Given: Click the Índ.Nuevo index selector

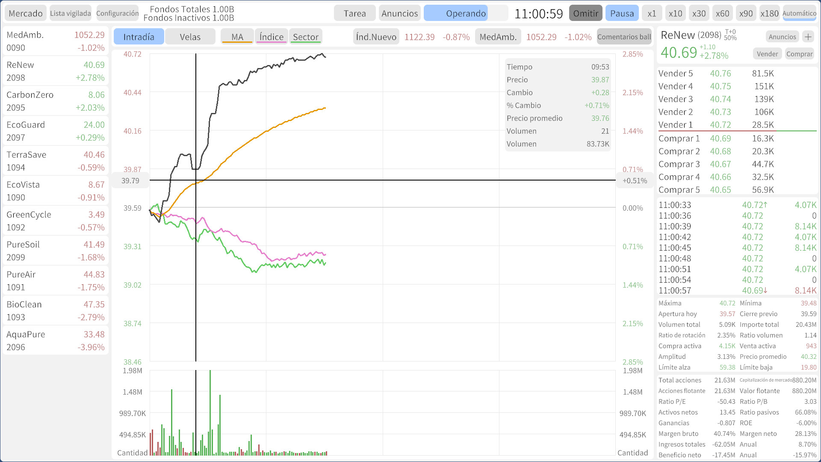Looking at the screenshot, I should (376, 37).
